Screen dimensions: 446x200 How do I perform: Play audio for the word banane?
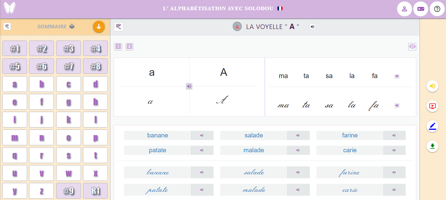point(202,135)
